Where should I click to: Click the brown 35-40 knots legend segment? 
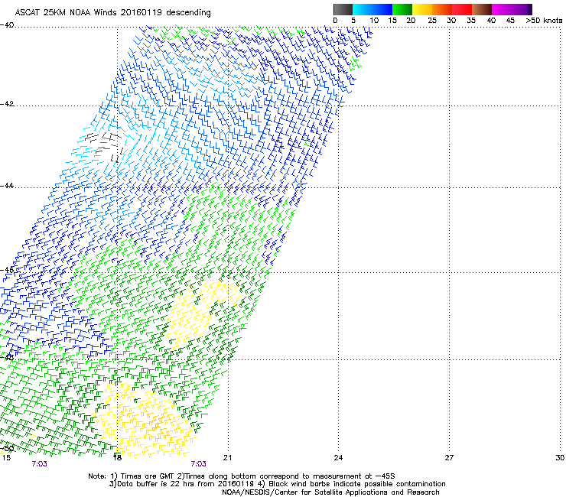(482, 9)
